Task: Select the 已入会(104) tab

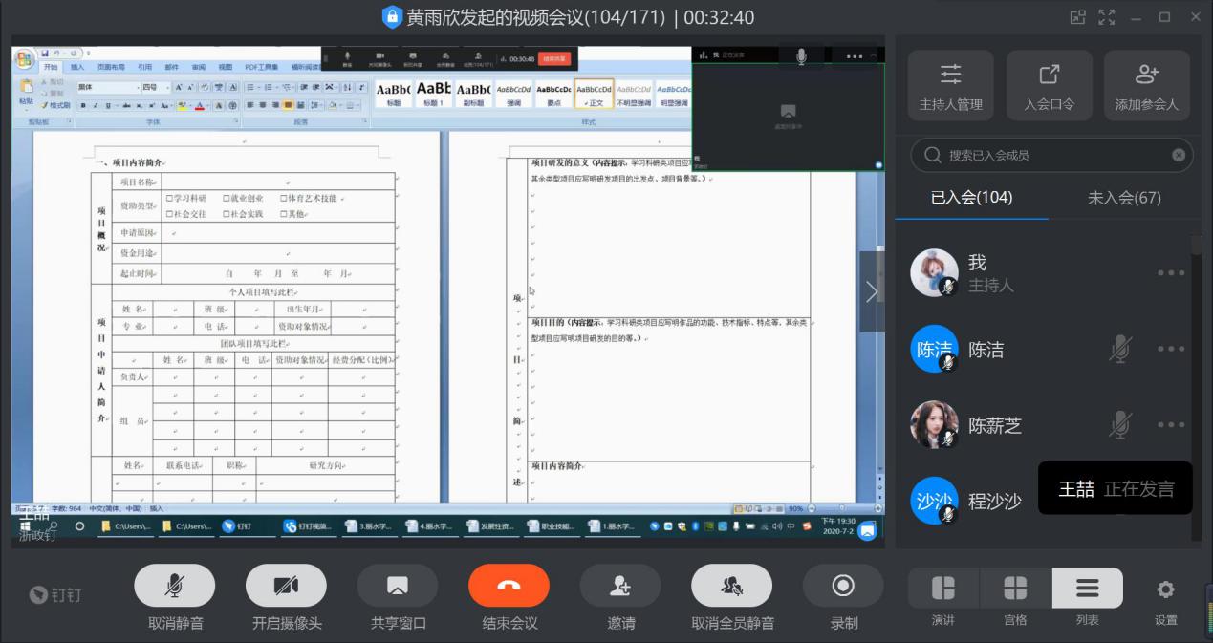Action: pos(971,198)
